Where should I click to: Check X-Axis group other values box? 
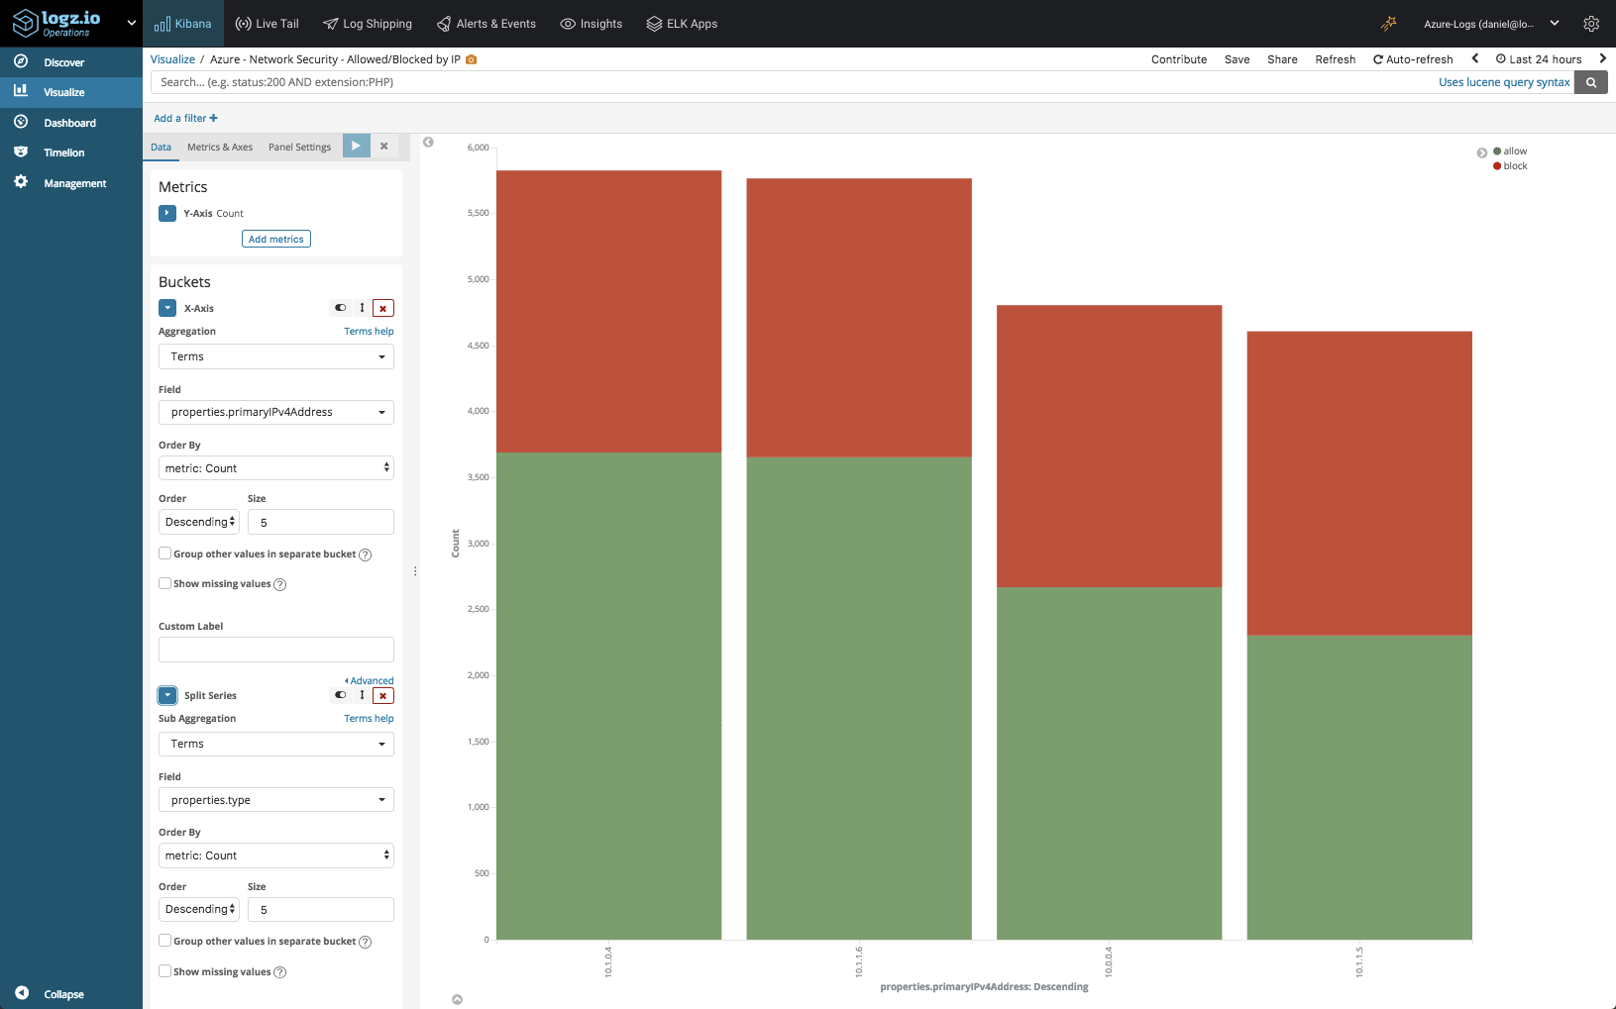(165, 554)
